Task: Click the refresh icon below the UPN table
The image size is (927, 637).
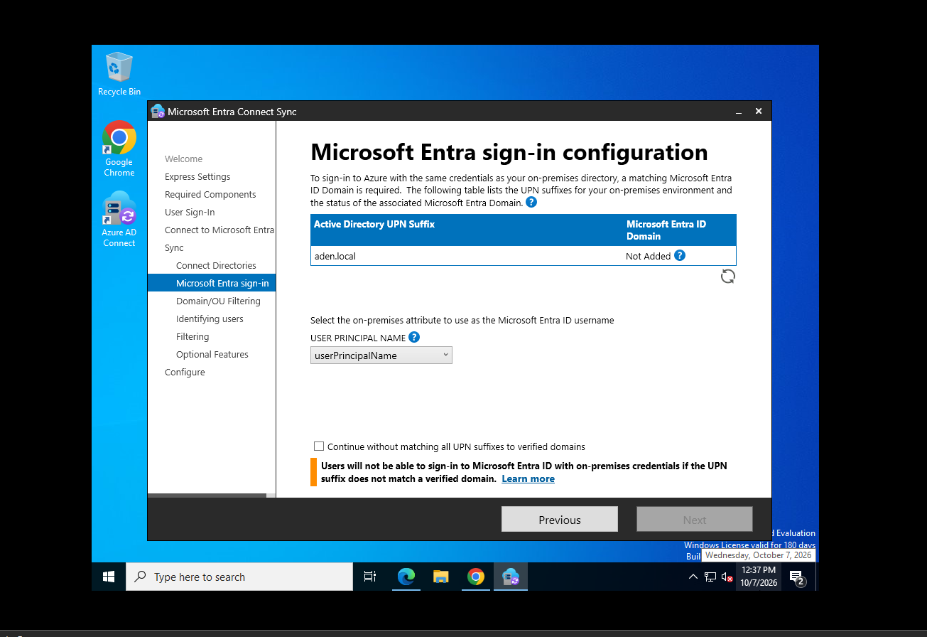Action: click(x=728, y=277)
